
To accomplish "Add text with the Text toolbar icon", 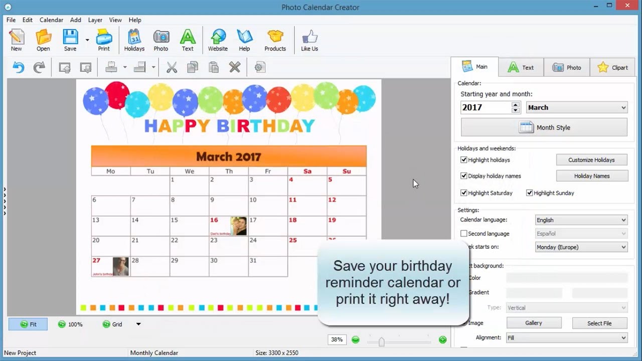I will pyautogui.click(x=188, y=40).
